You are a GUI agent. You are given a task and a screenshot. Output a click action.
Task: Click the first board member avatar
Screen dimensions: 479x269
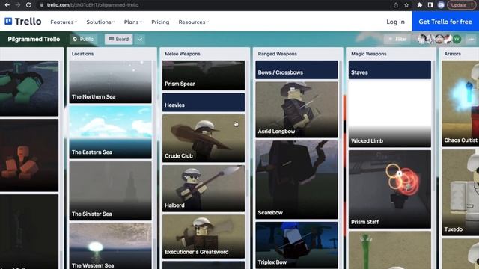coord(422,39)
